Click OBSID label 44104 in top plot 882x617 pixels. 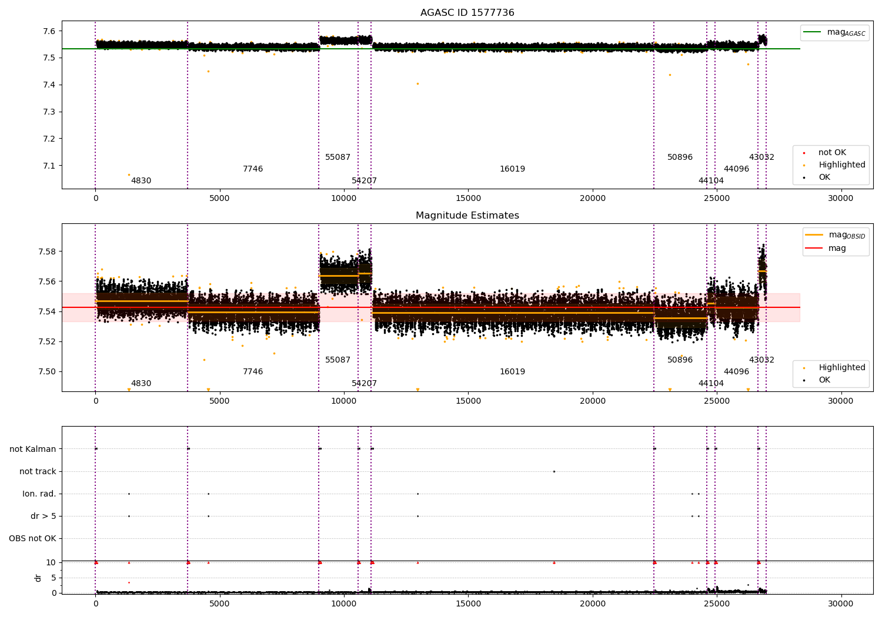click(711, 181)
